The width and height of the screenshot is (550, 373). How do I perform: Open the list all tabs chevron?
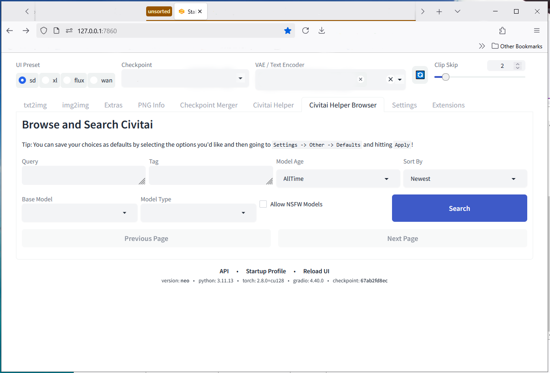(x=458, y=11)
